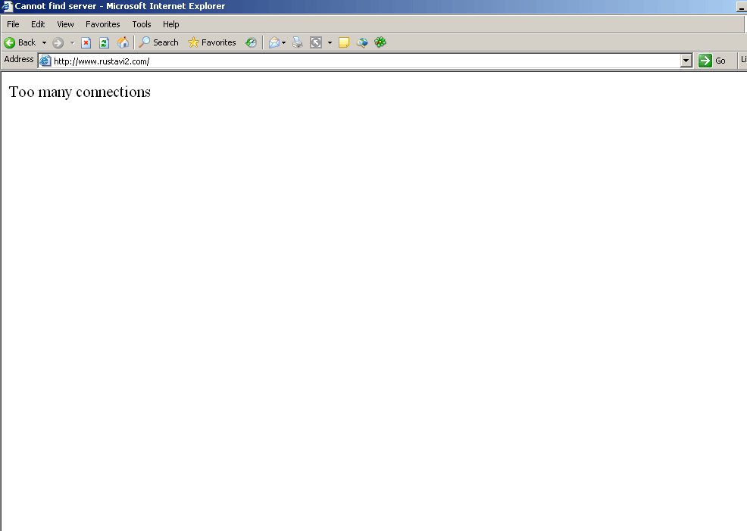Viewport: 747px width, 531px height.
Task: Open the Favorites menu in the menu bar
Action: point(103,24)
